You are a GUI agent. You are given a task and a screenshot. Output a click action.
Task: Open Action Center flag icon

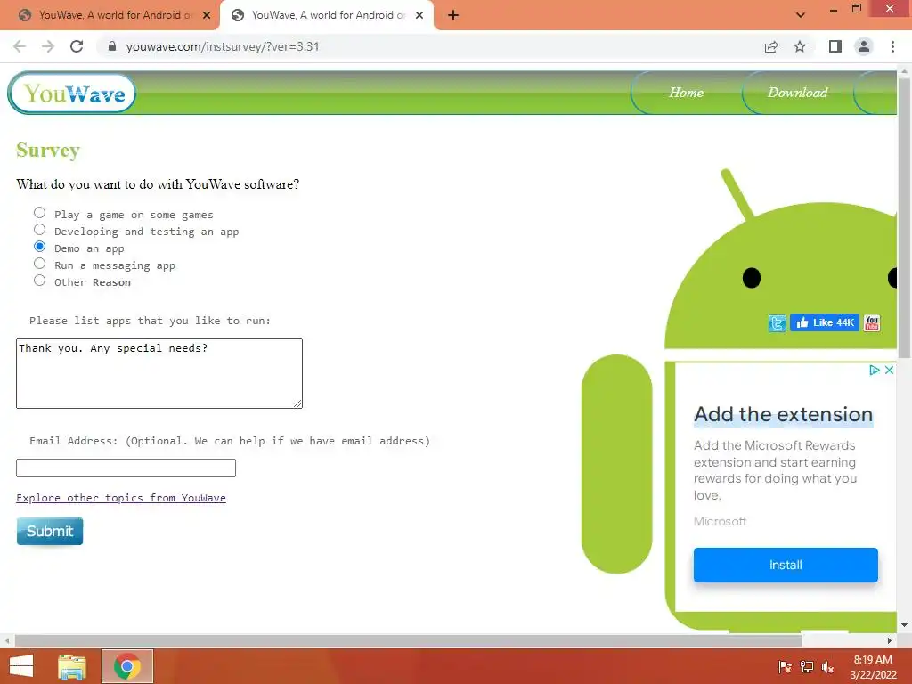(x=785, y=667)
